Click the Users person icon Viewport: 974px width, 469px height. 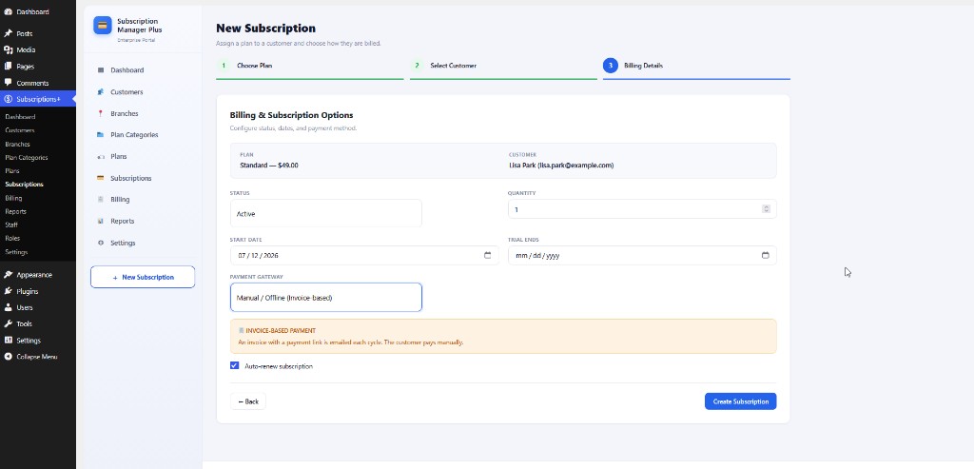[8, 307]
